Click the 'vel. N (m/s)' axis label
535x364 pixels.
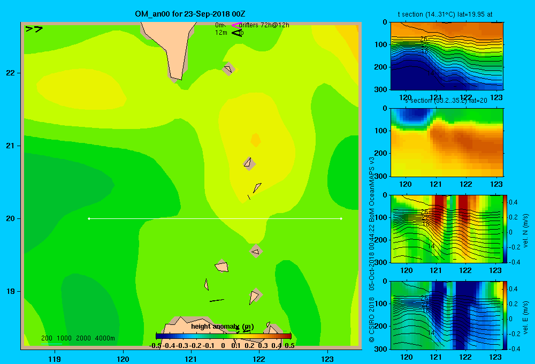coord(526,231)
